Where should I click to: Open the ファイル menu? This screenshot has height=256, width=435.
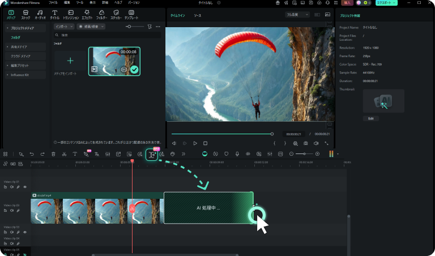click(53, 2)
